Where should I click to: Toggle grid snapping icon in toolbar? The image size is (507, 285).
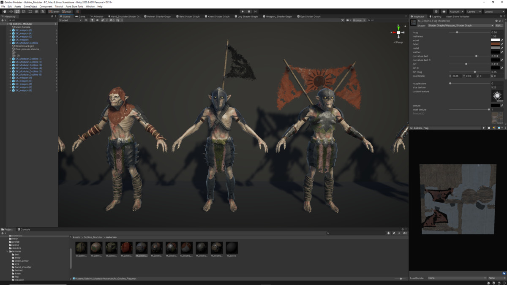(x=78, y=11)
